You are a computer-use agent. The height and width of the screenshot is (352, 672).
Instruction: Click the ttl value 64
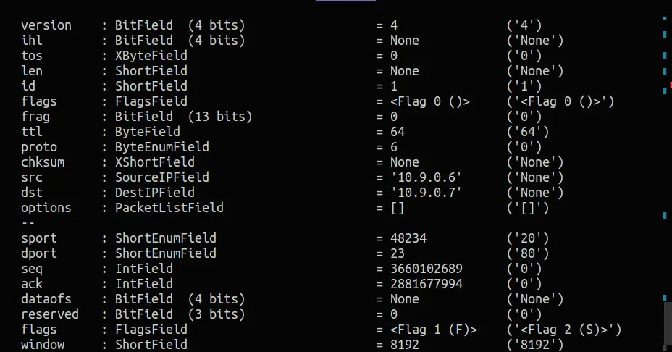398,132
